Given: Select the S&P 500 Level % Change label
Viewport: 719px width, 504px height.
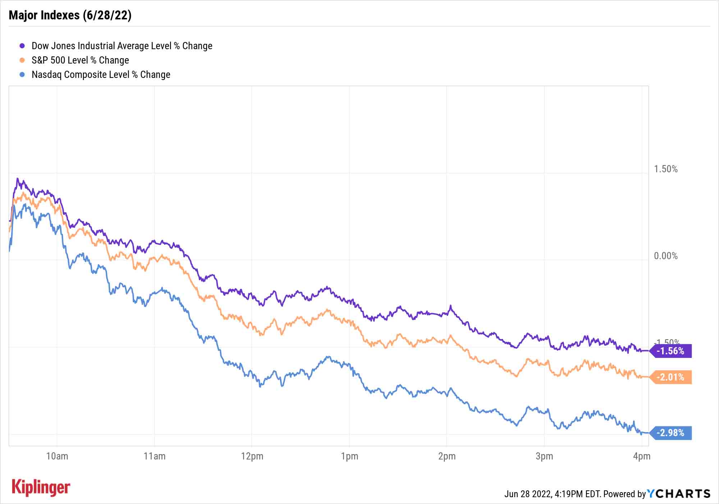Looking at the screenshot, I should [x=80, y=60].
